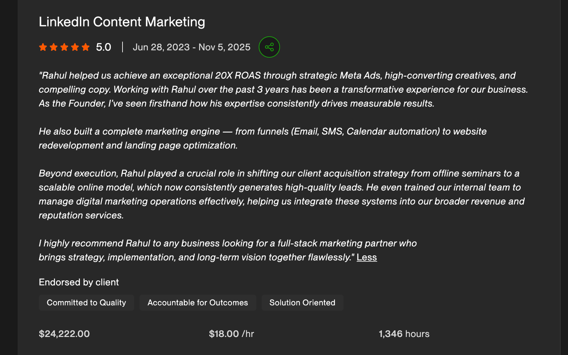Image resolution: width=568 pixels, height=355 pixels.
Task: Click the Endorsed by client heading
Action: click(79, 282)
